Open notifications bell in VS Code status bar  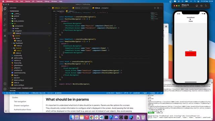(161, 93)
